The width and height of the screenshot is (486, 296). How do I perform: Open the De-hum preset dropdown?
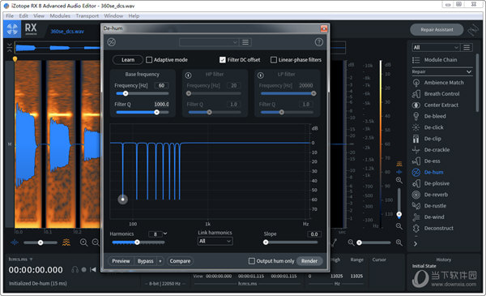(209, 42)
